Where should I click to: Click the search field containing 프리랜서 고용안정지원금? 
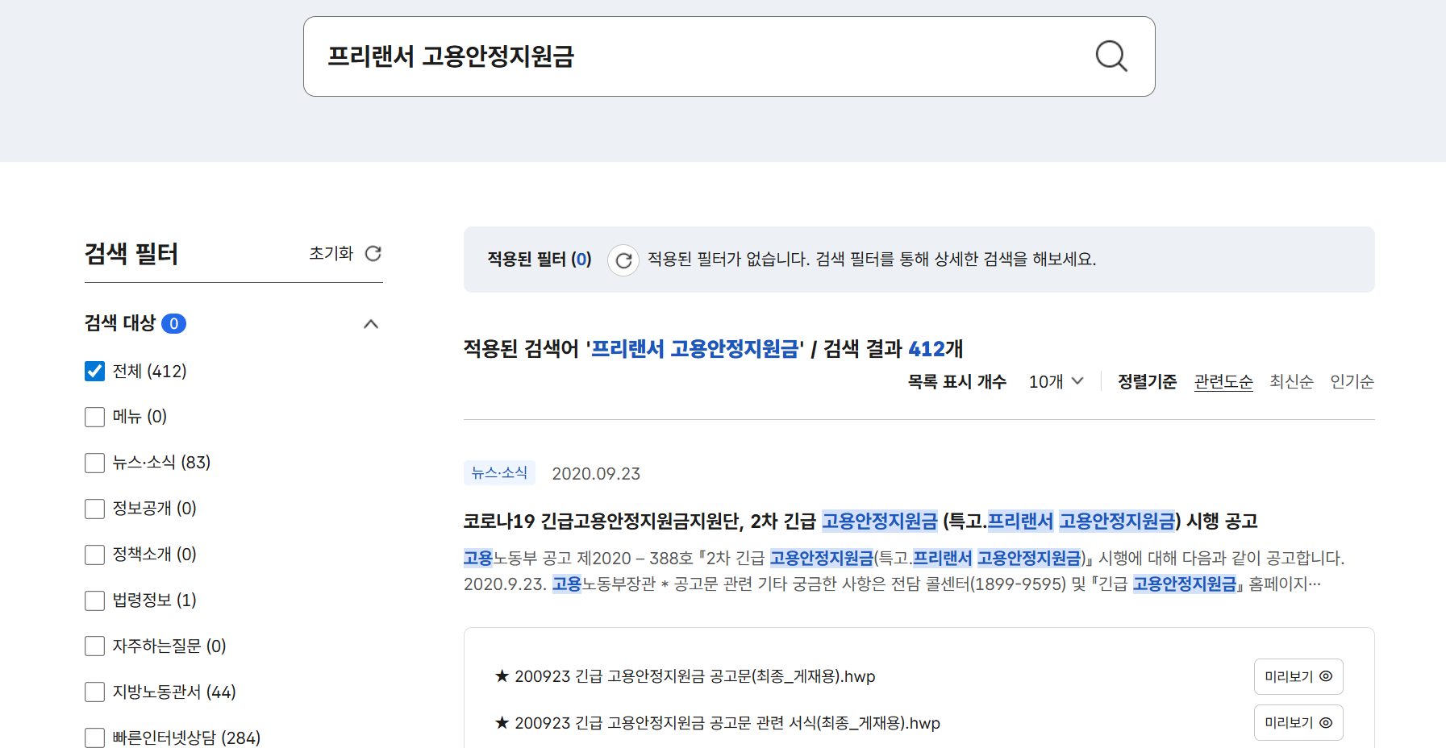point(729,56)
